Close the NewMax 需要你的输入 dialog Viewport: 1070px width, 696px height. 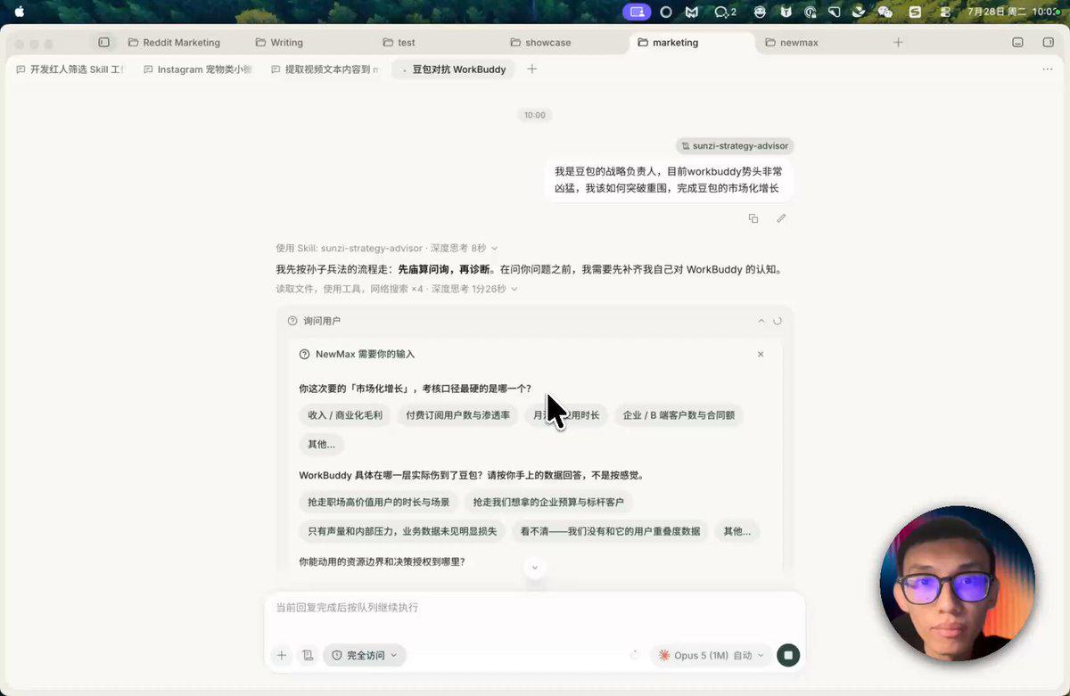pyautogui.click(x=761, y=354)
